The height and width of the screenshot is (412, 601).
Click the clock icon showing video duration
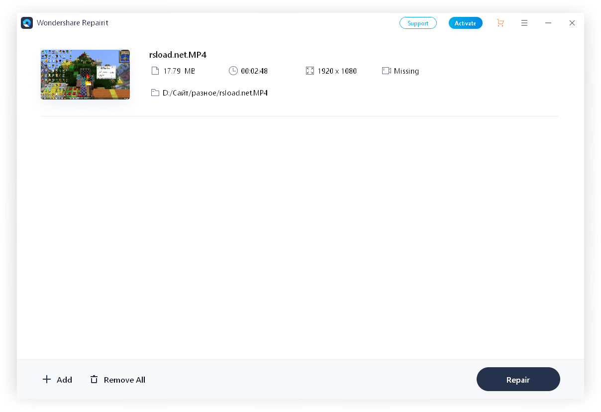pos(233,71)
